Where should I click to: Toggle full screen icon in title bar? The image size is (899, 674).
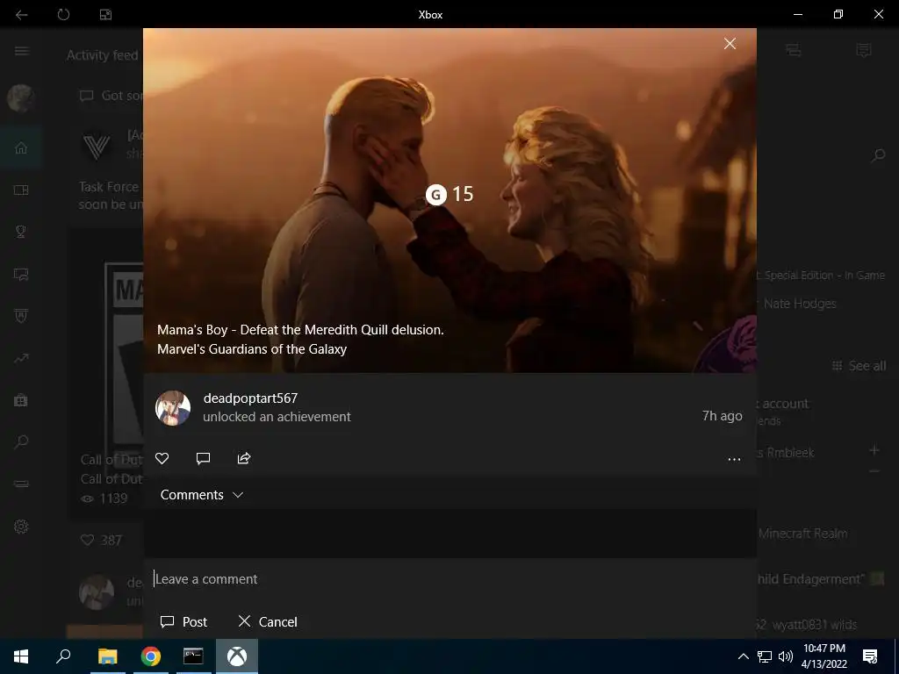[x=105, y=14]
